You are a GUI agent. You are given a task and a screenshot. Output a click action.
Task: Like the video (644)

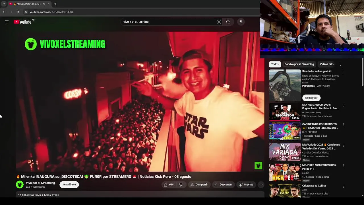(x=169, y=184)
